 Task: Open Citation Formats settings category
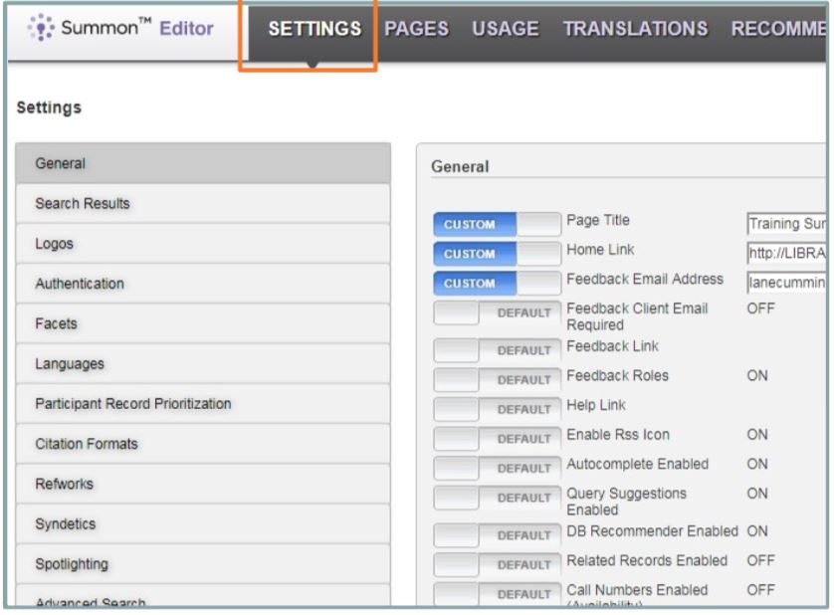coord(203,444)
